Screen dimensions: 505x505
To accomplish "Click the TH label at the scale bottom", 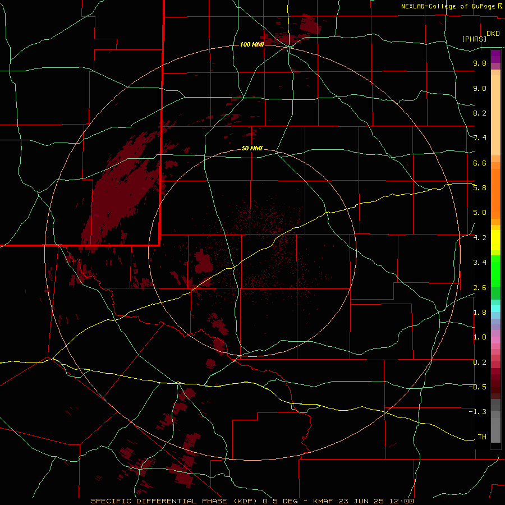I will 482,437.
